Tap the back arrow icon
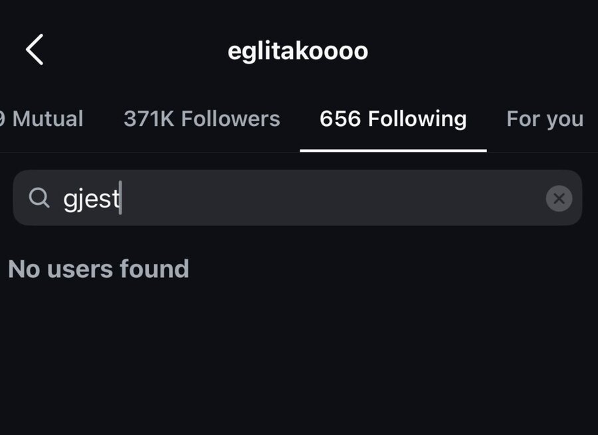 (35, 50)
